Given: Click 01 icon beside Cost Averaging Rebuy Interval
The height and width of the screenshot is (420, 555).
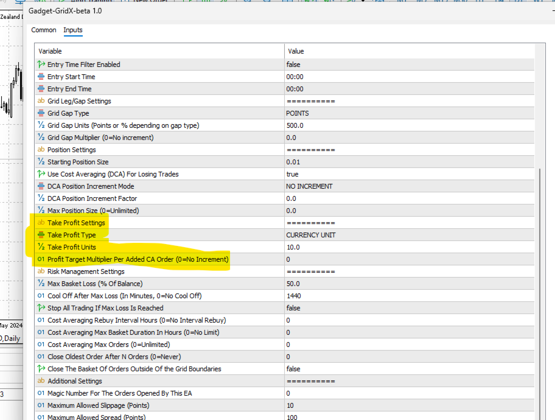Looking at the screenshot, I should tap(41, 320).
